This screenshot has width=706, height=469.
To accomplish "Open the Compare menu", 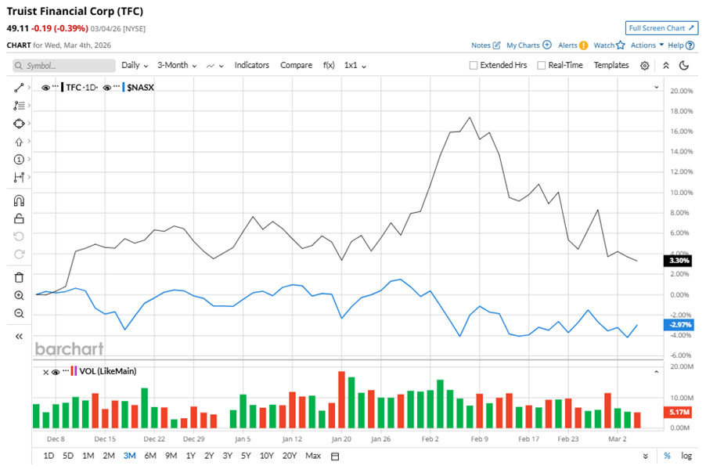I will pos(297,65).
